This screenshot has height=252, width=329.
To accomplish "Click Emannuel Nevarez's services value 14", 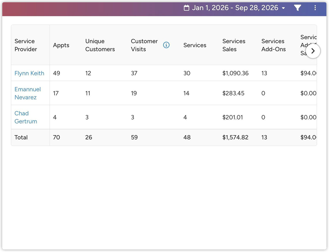I will [x=186, y=93].
